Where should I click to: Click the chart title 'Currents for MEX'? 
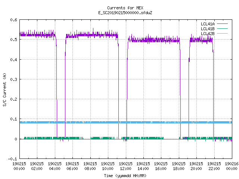click(125, 8)
